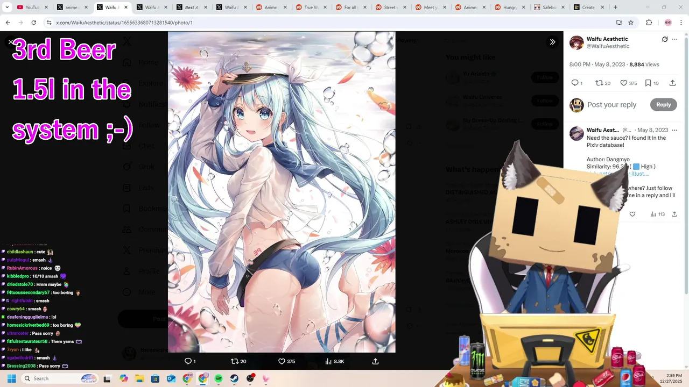Screen dimensions: 689x387
Task: Click repost icon showing 20 in side panel
Action: [602, 83]
